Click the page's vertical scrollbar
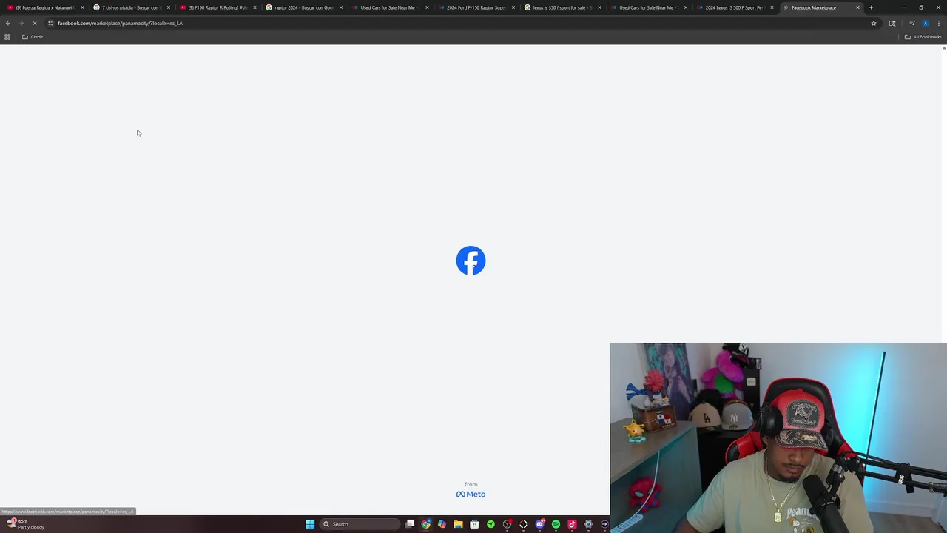This screenshot has height=533, width=947. [943, 281]
